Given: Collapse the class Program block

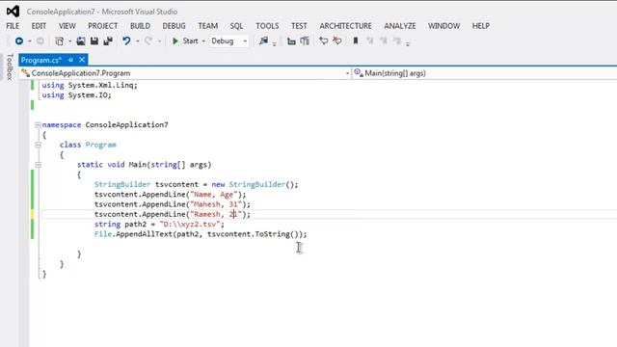Looking at the screenshot, I should coord(39,145).
